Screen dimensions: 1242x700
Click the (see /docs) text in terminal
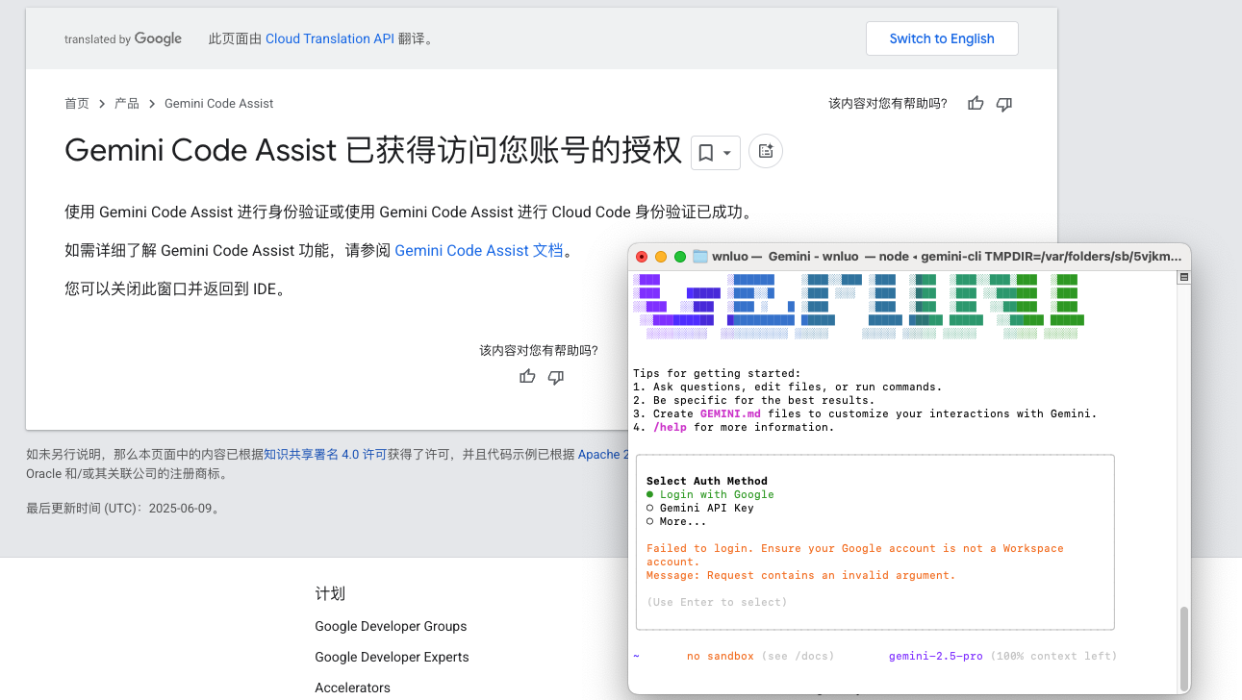coord(798,656)
